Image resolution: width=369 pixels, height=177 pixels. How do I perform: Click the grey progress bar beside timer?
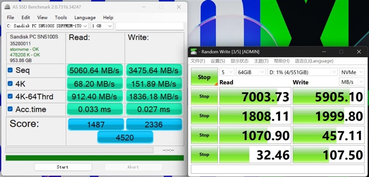(79, 150)
